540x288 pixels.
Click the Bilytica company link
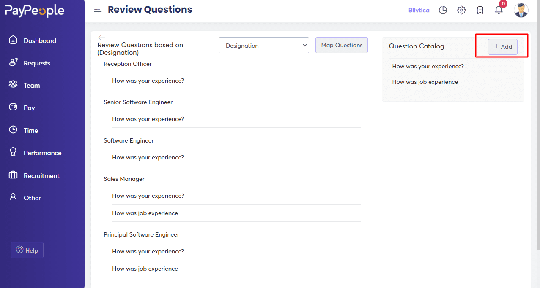419,10
